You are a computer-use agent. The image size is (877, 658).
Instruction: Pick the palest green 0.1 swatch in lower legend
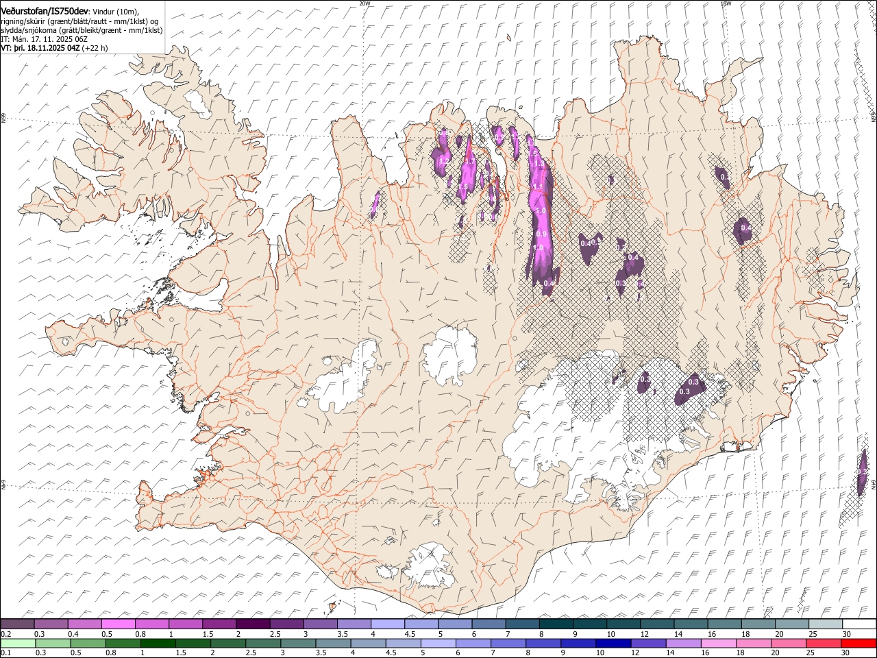click(x=17, y=643)
